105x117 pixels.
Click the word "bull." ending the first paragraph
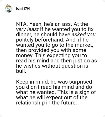coord(21,71)
